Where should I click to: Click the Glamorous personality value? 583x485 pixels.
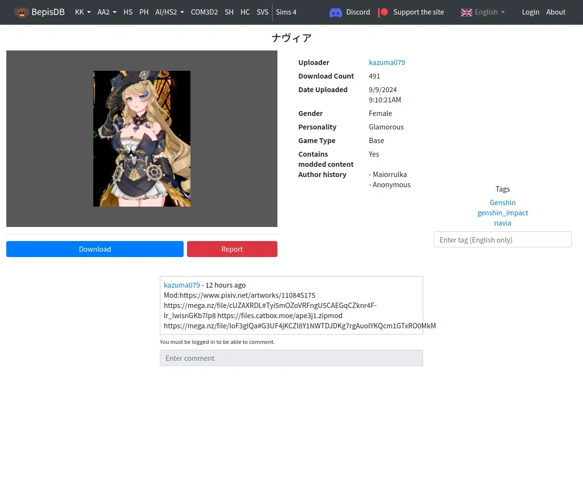(x=386, y=127)
